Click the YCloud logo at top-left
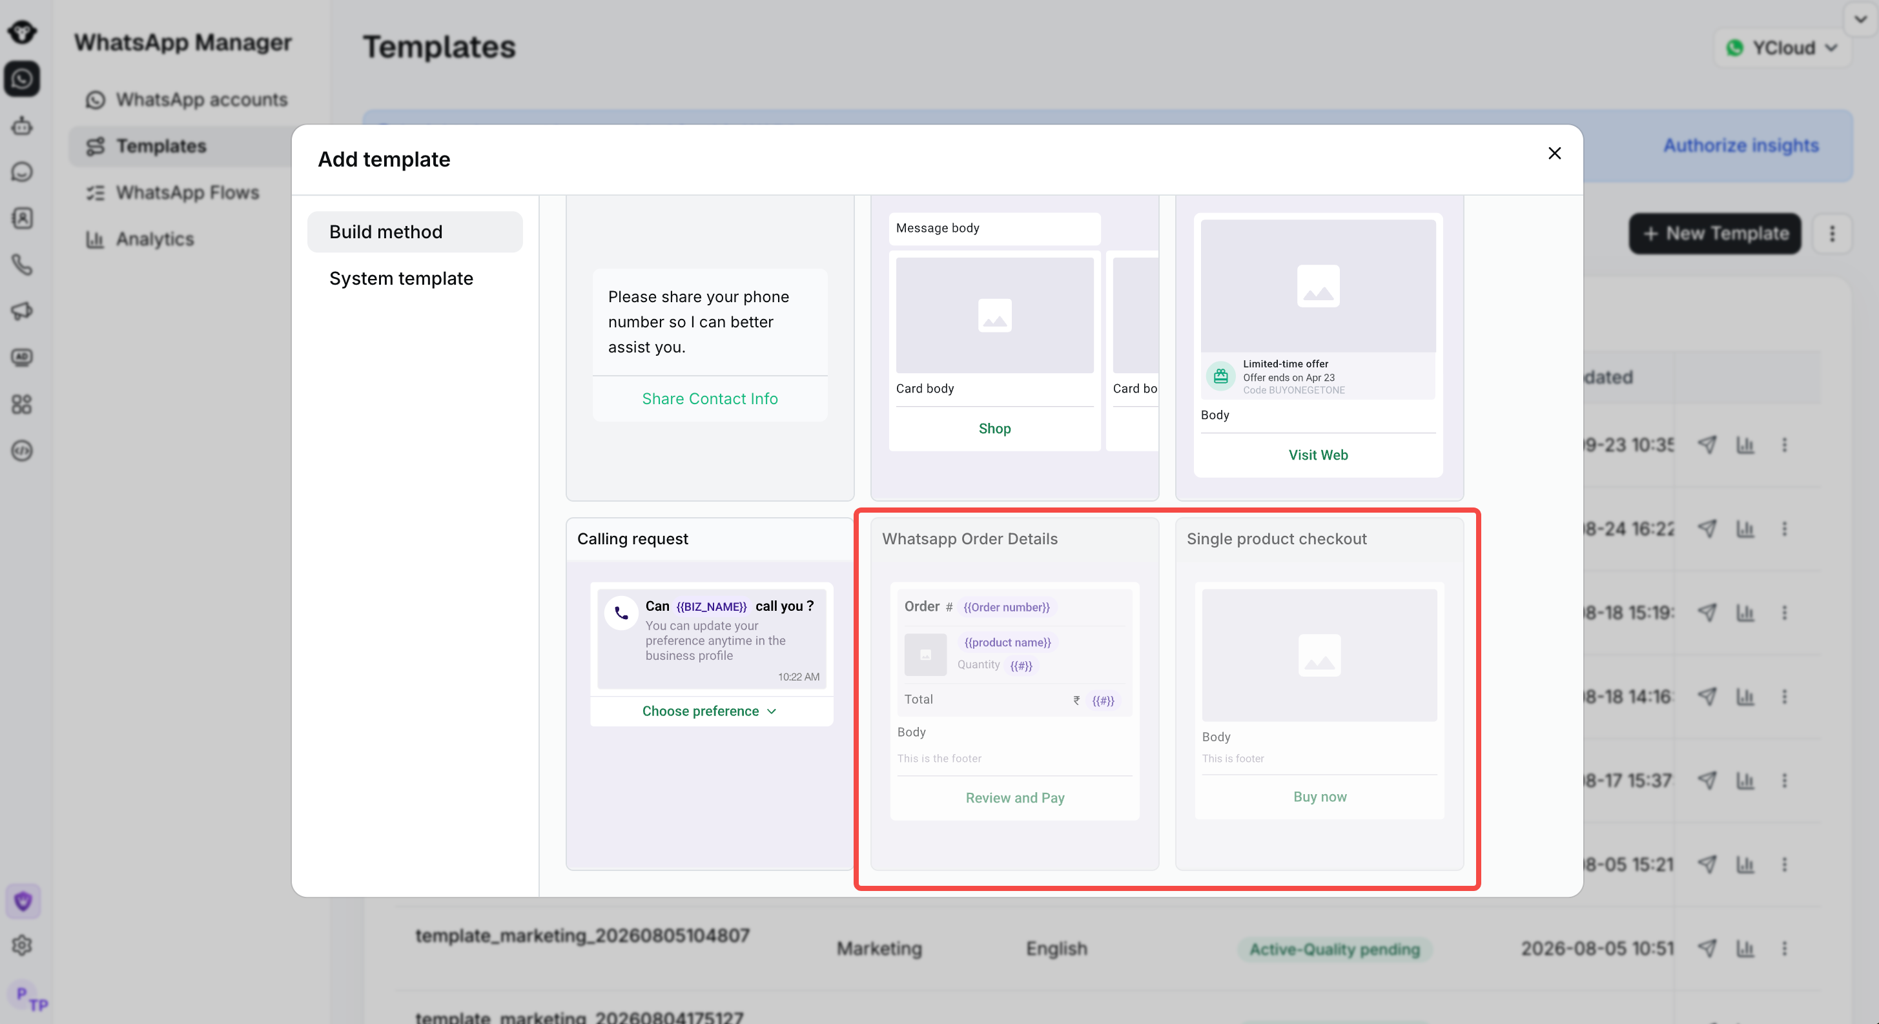Image resolution: width=1879 pixels, height=1024 pixels. tap(22, 32)
